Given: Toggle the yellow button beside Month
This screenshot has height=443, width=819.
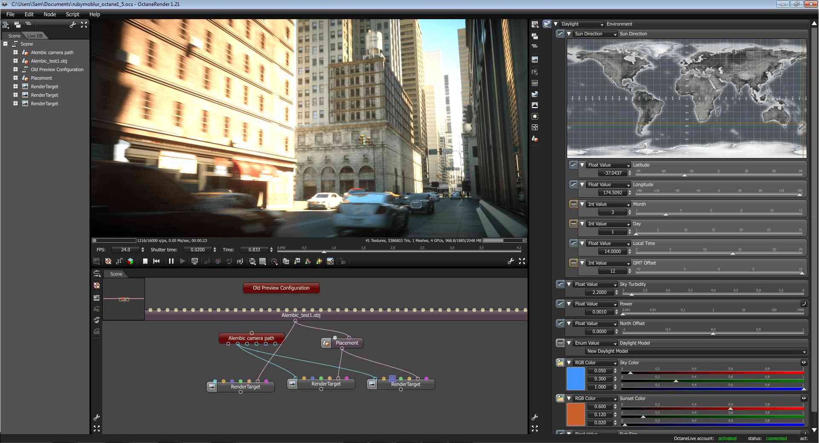Looking at the screenshot, I should [574, 204].
